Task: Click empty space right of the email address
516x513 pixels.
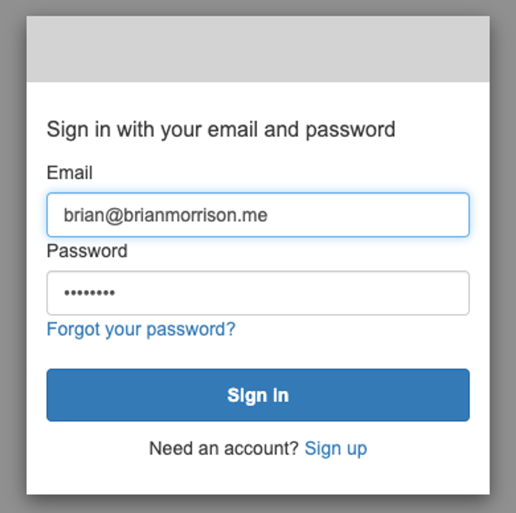Action: (x=369, y=215)
